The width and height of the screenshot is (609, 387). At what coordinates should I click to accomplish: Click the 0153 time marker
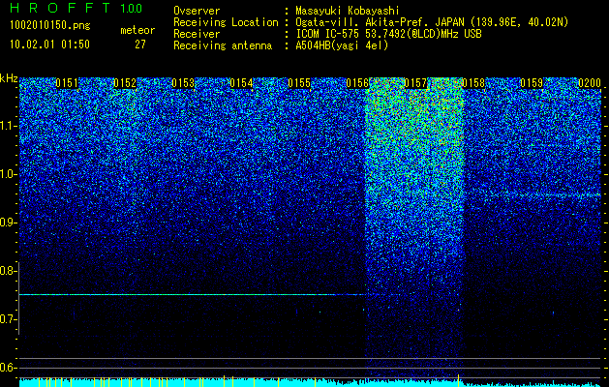pos(183,83)
